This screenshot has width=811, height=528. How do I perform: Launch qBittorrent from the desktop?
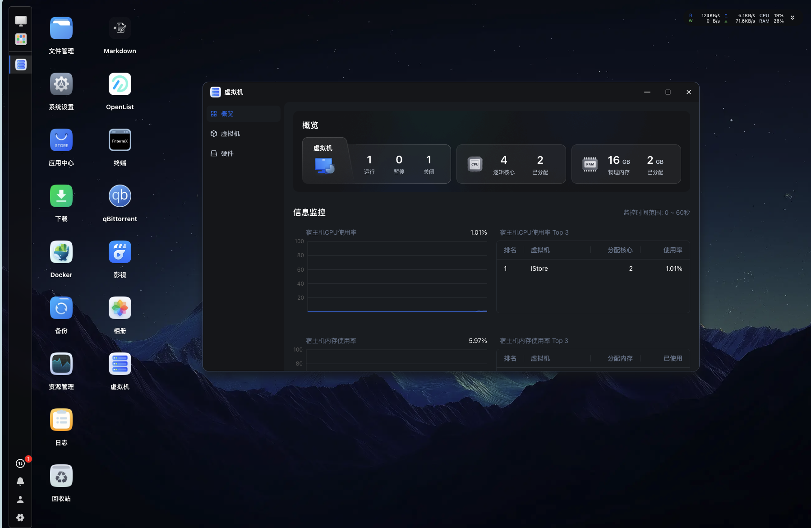click(x=120, y=196)
